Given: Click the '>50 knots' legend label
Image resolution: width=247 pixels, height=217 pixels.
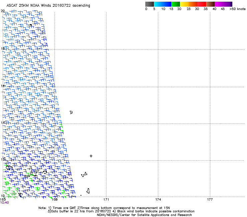Looking at the screenshot, I should (237, 9).
